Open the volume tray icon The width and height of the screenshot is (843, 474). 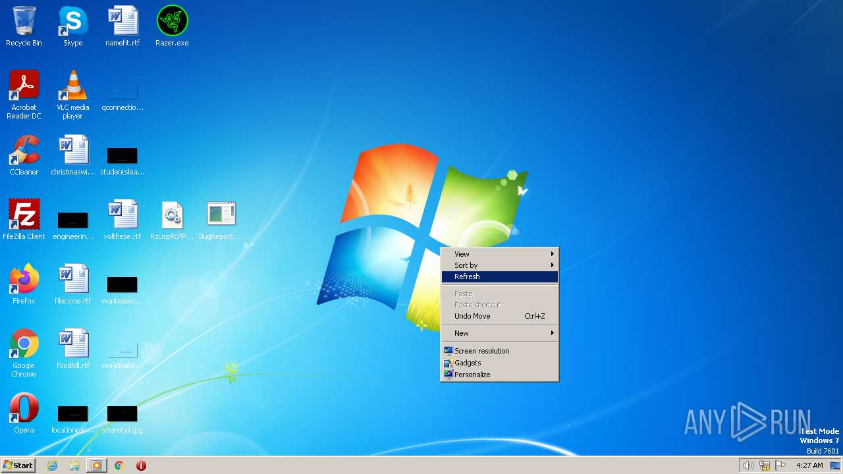click(748, 465)
